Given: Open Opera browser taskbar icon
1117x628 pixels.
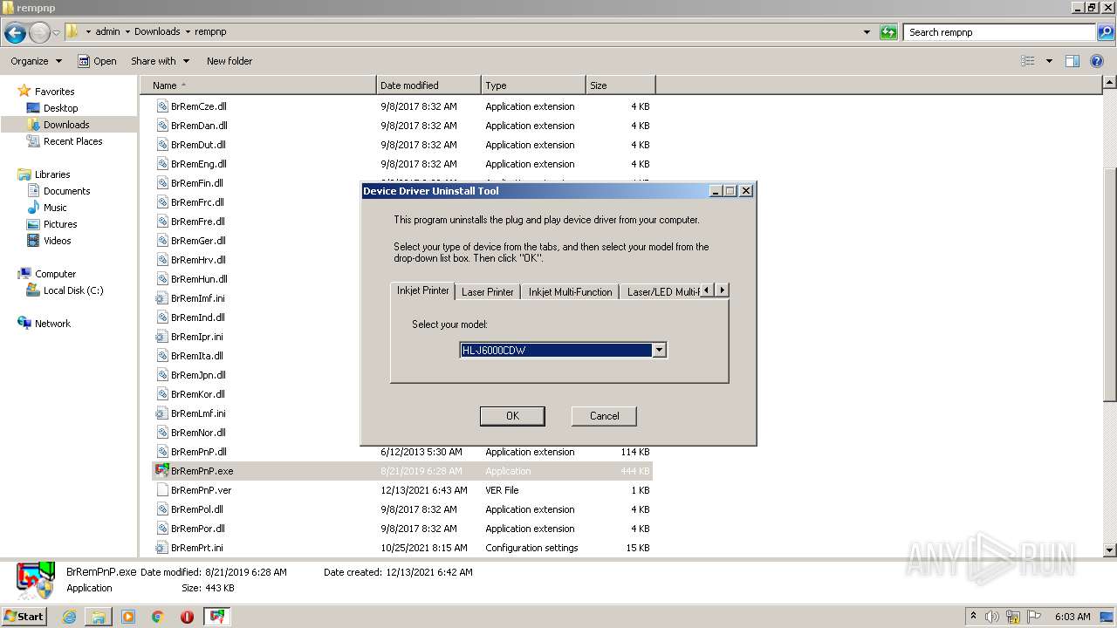Looking at the screenshot, I should tap(187, 617).
